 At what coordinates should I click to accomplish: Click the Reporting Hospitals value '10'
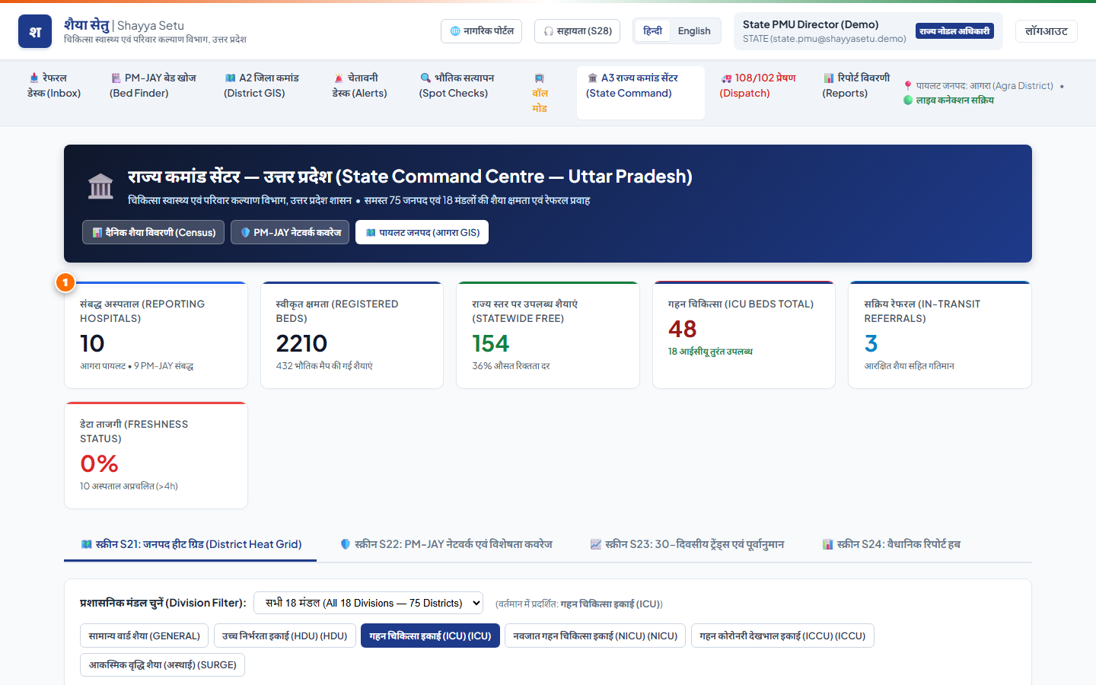(x=92, y=344)
